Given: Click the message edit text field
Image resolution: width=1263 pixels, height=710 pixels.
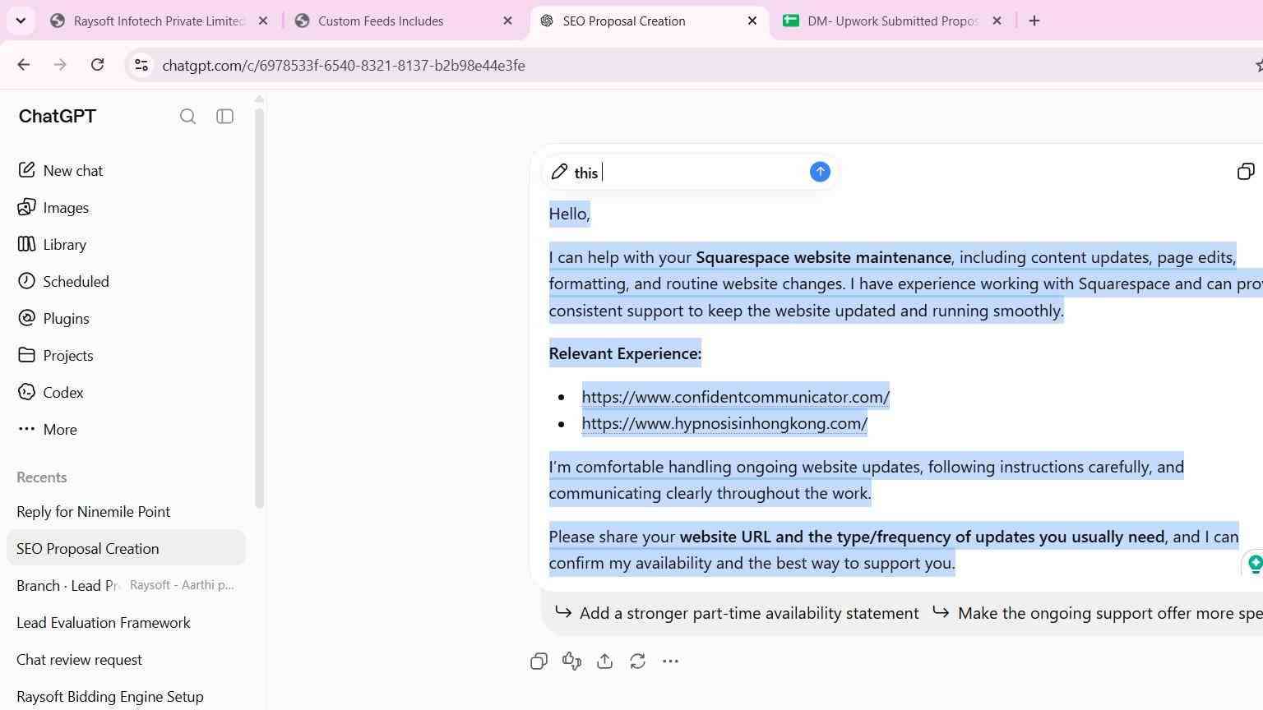Looking at the screenshot, I should (689, 173).
